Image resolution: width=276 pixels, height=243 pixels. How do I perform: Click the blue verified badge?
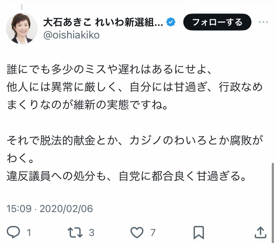(x=171, y=22)
